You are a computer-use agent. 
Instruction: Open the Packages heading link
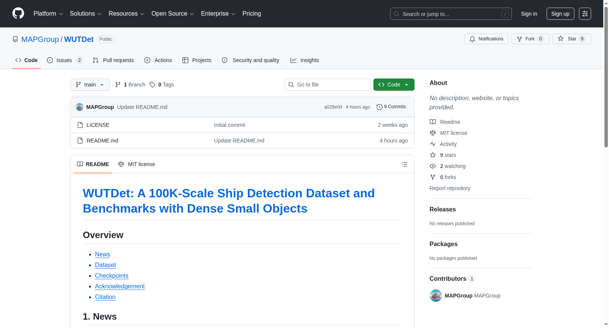click(x=443, y=244)
